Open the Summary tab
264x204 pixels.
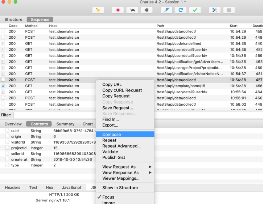[65, 124]
